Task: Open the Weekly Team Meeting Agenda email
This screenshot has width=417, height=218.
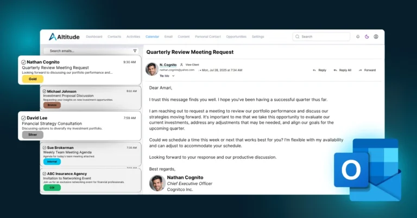Action: pyautogui.click(x=91, y=154)
